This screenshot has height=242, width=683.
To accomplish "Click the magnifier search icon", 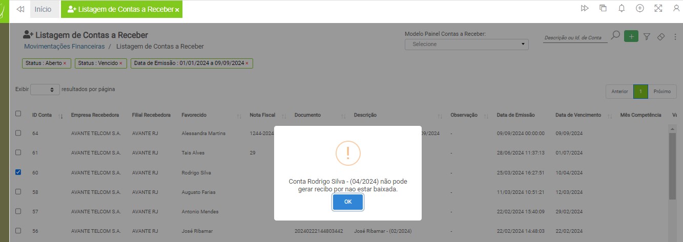I will (x=615, y=36).
